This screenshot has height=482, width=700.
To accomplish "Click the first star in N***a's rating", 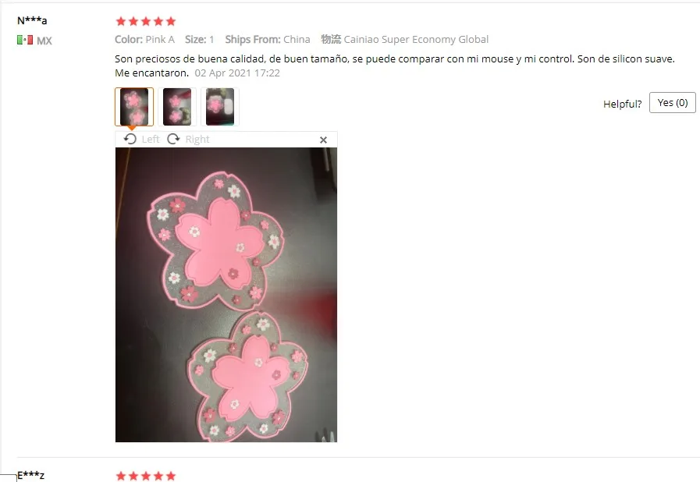I will click(120, 21).
